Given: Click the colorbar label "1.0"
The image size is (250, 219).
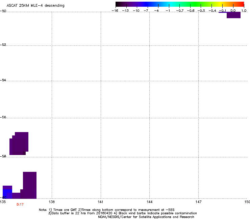Looking at the screenshot, I should [x=244, y=11].
